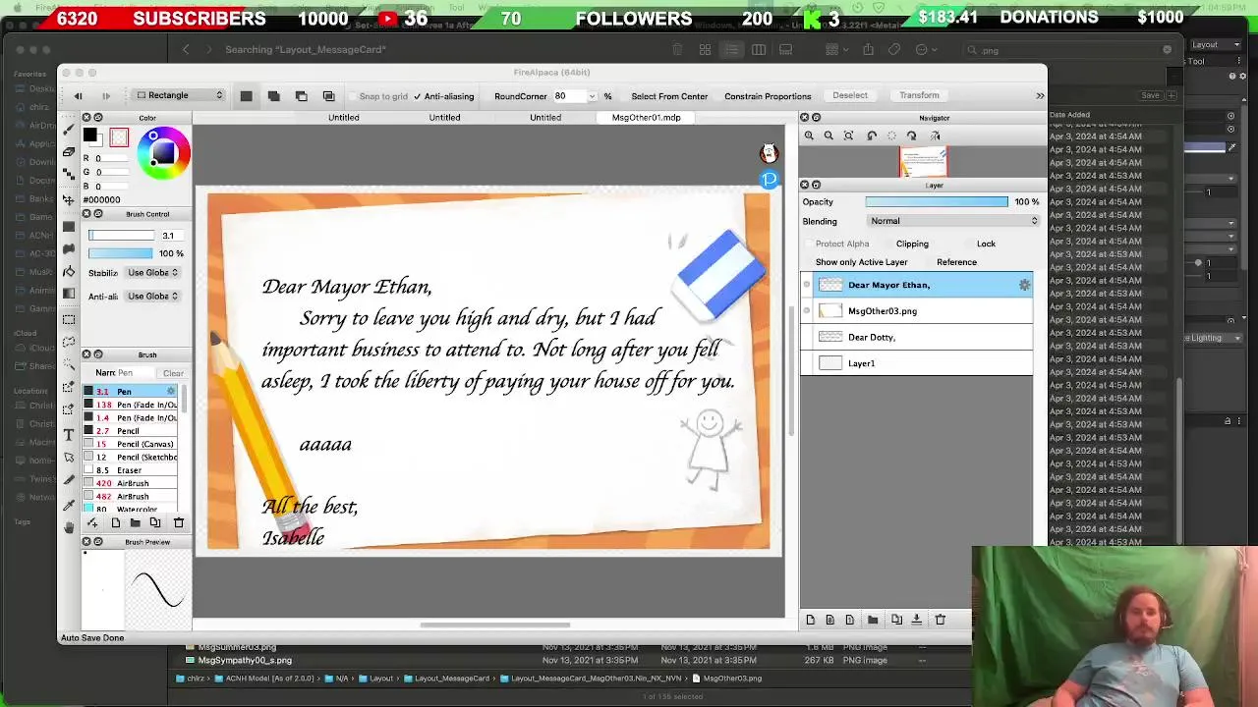Select the Layer1 layer

click(x=916, y=363)
